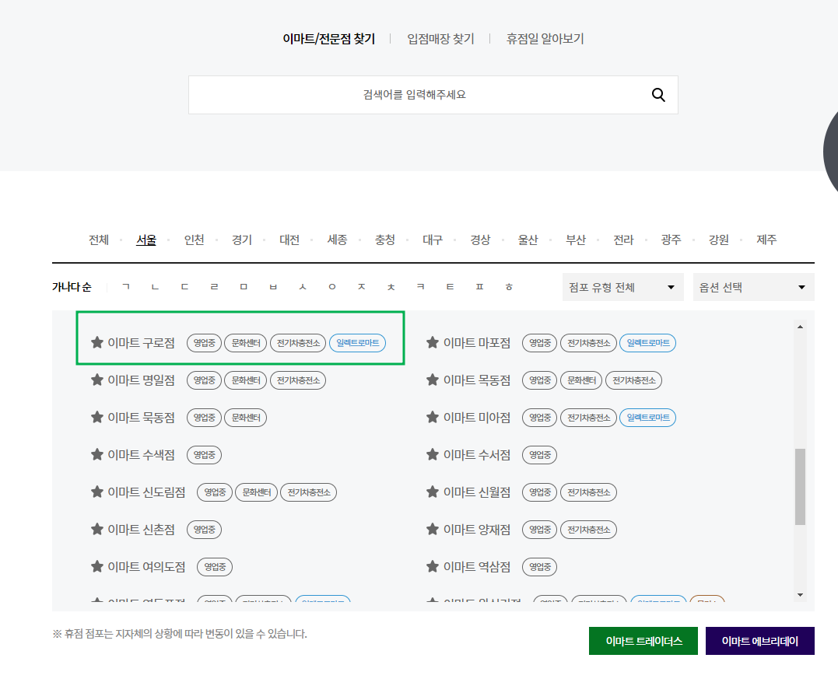Click 문화센터 tag on 이마트 목동점

coord(581,380)
